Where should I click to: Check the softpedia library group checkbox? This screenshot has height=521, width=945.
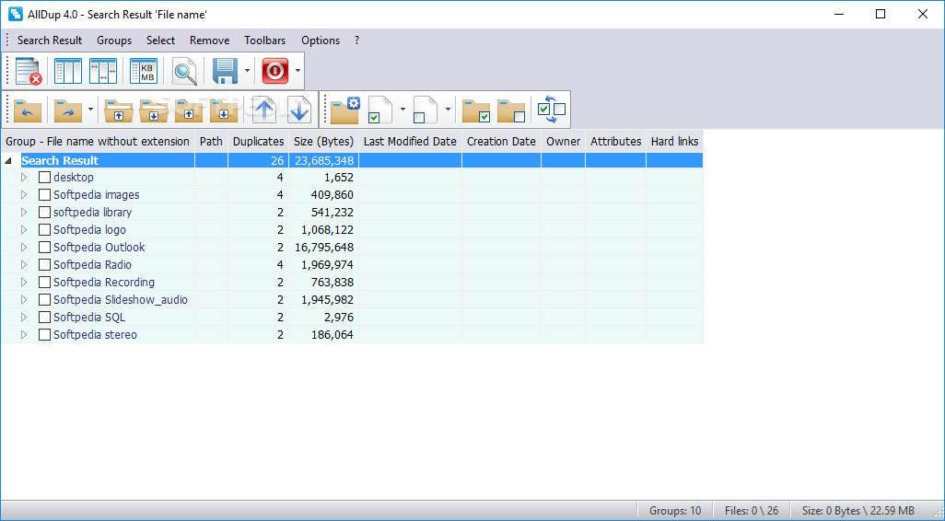pyautogui.click(x=44, y=212)
